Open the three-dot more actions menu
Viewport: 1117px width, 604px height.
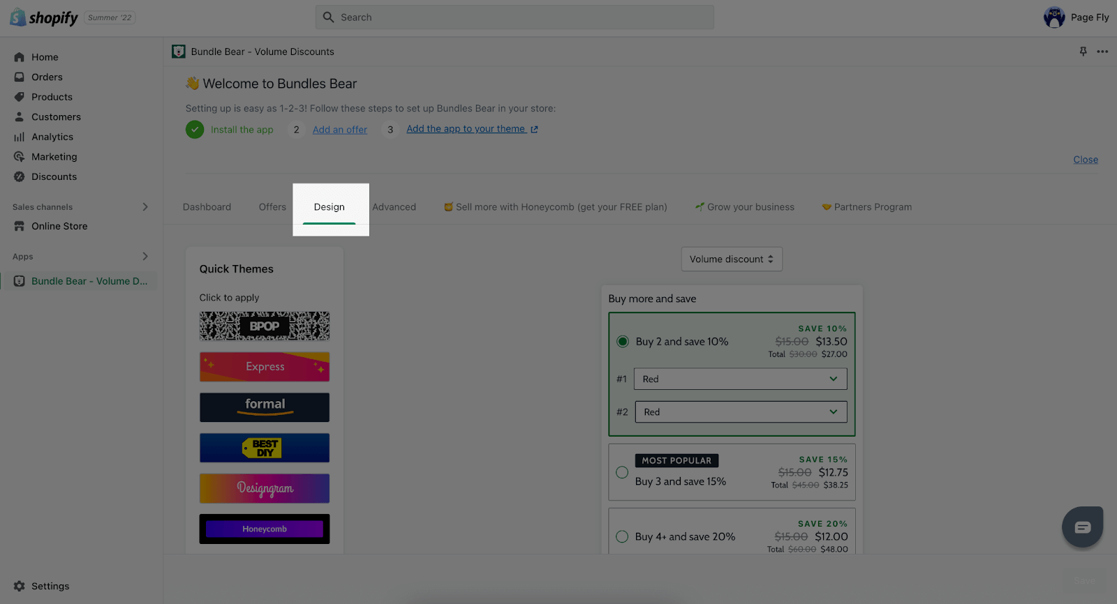[x=1102, y=52]
